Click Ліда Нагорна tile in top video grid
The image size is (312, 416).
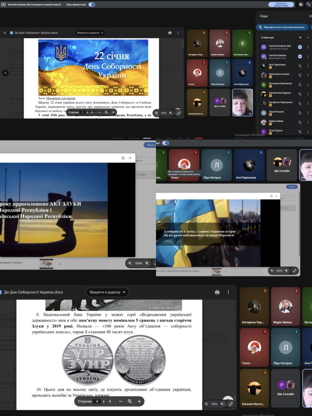220,73
